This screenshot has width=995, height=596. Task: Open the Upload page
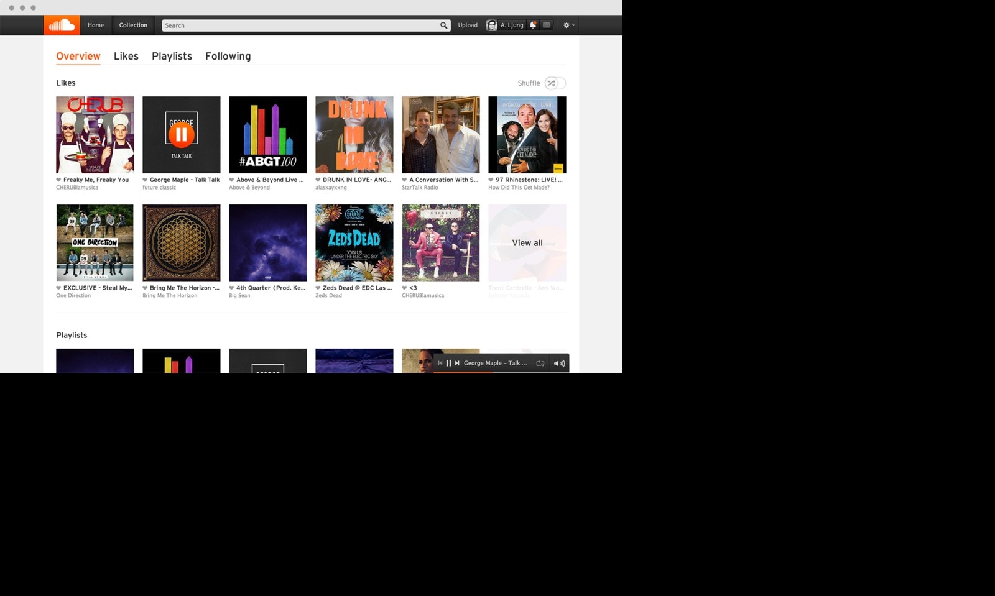[468, 25]
